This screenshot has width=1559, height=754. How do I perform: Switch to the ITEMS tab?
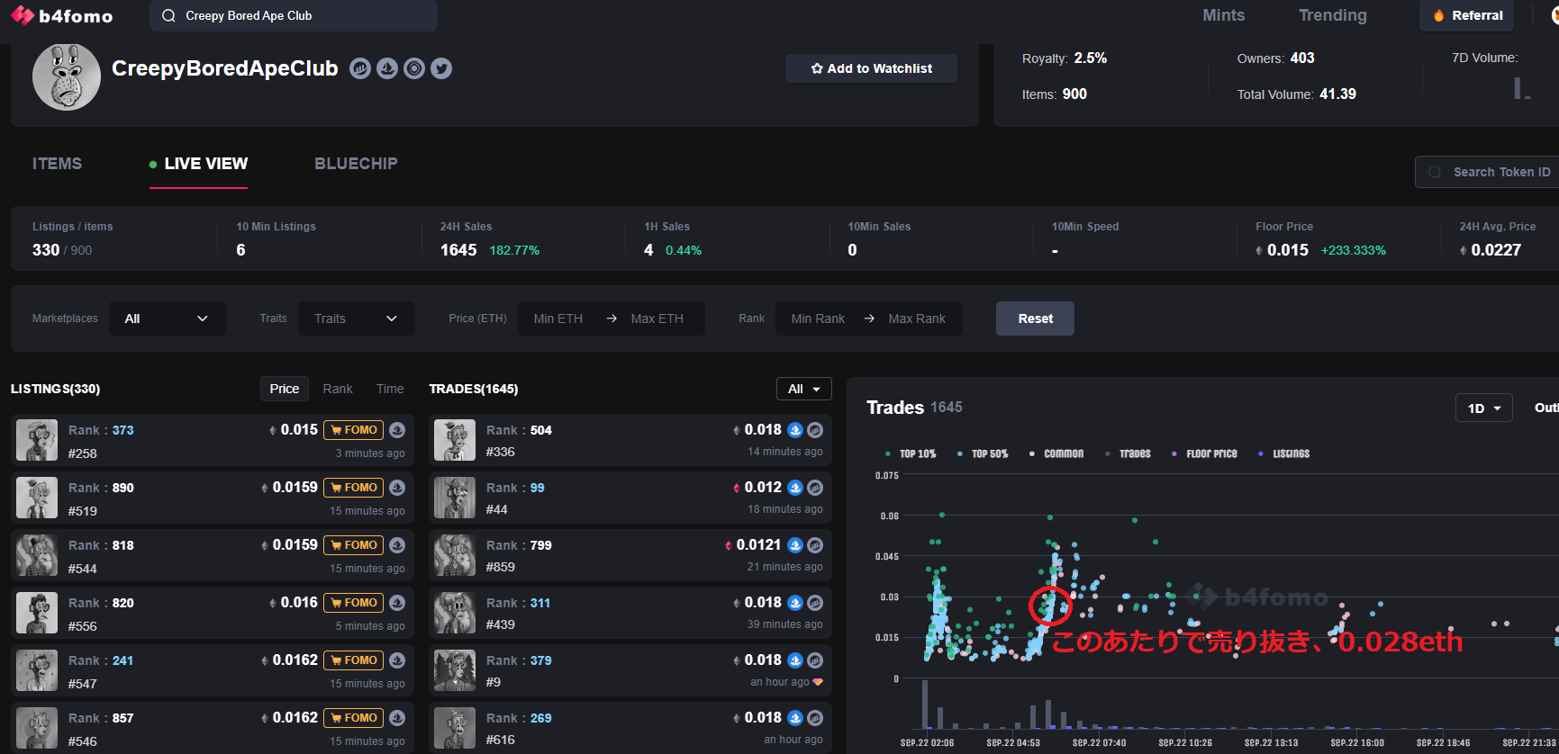[57, 164]
